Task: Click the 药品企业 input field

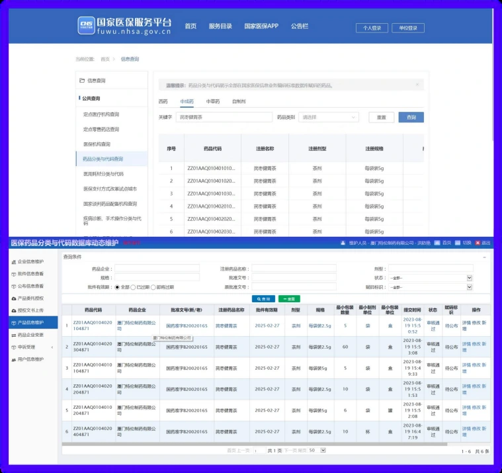Action: (157, 269)
